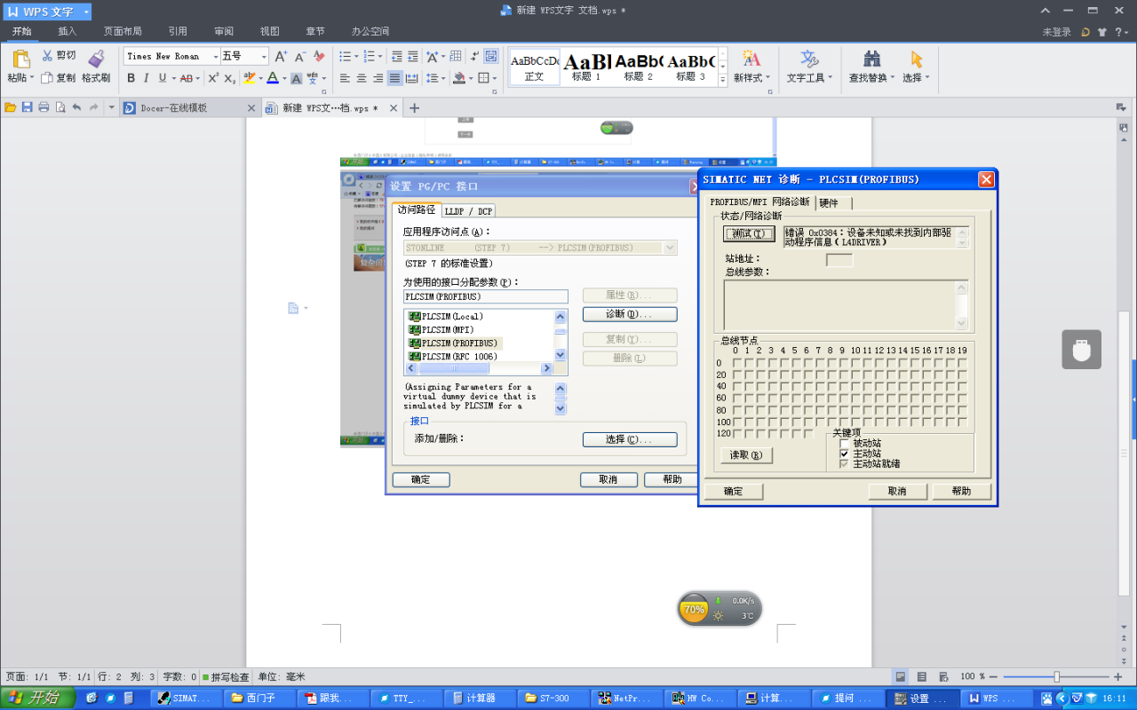Click the Cut (剪切) scissors icon
1137x710 pixels.
point(47,55)
